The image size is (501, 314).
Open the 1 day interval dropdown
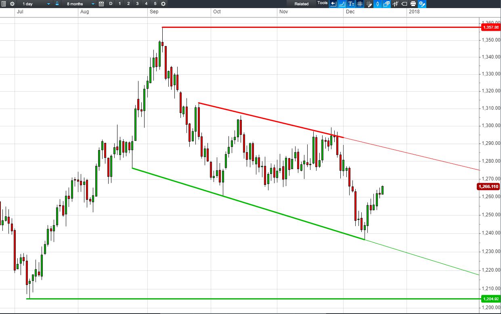(x=36, y=4)
